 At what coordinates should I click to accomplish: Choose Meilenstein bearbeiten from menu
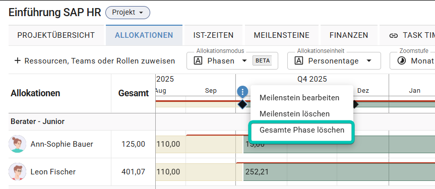click(299, 98)
